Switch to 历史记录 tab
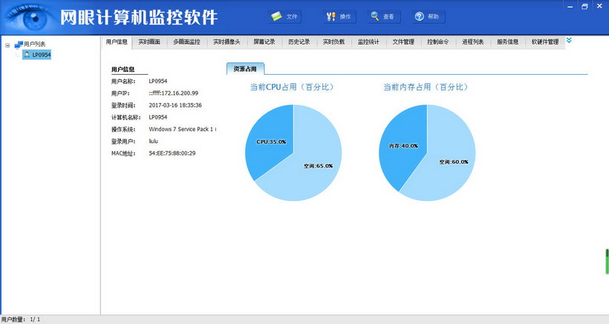609x324 pixels. [x=299, y=42]
